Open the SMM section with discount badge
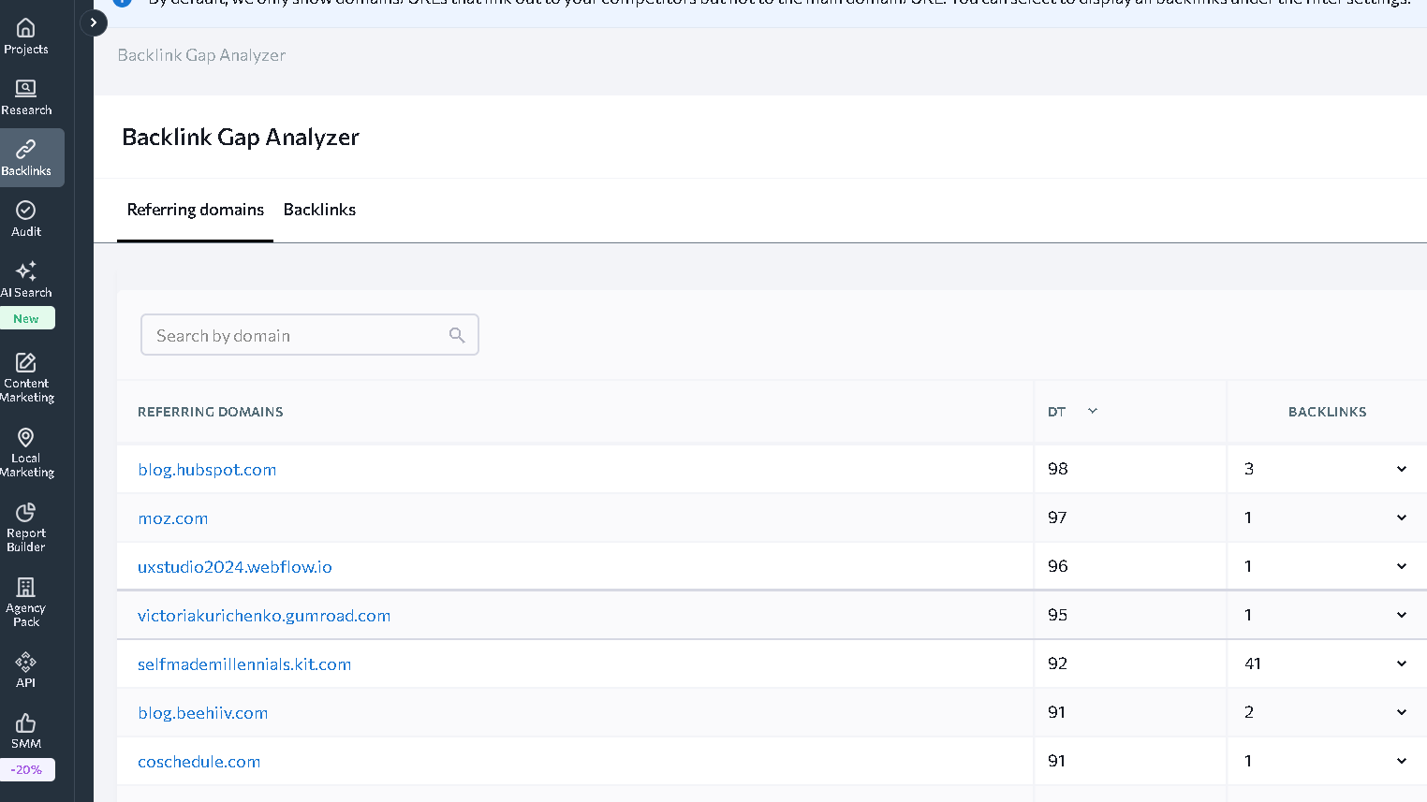Image resolution: width=1427 pixels, height=802 pixels. (x=25, y=730)
